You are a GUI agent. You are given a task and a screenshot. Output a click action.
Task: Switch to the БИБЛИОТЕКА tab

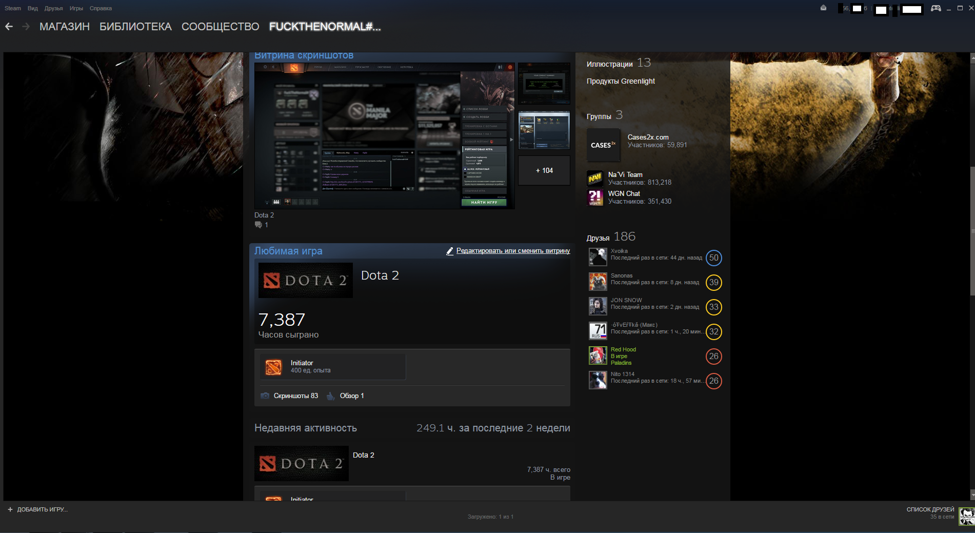pyautogui.click(x=135, y=27)
